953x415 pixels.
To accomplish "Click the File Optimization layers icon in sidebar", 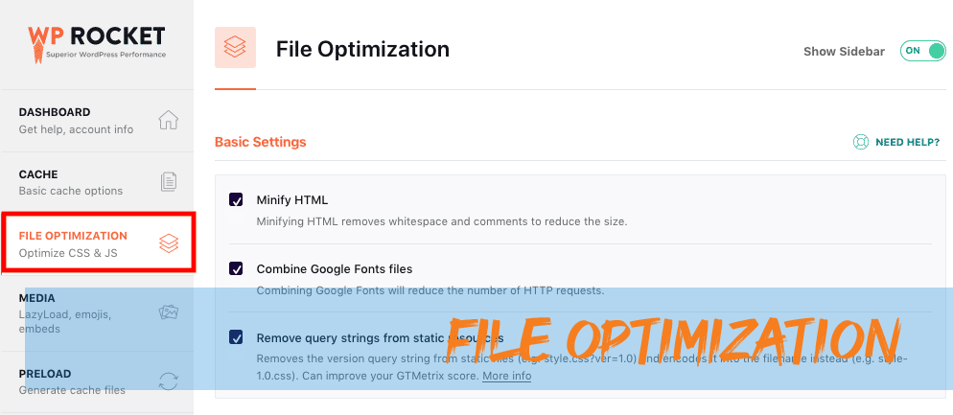I will point(169,243).
